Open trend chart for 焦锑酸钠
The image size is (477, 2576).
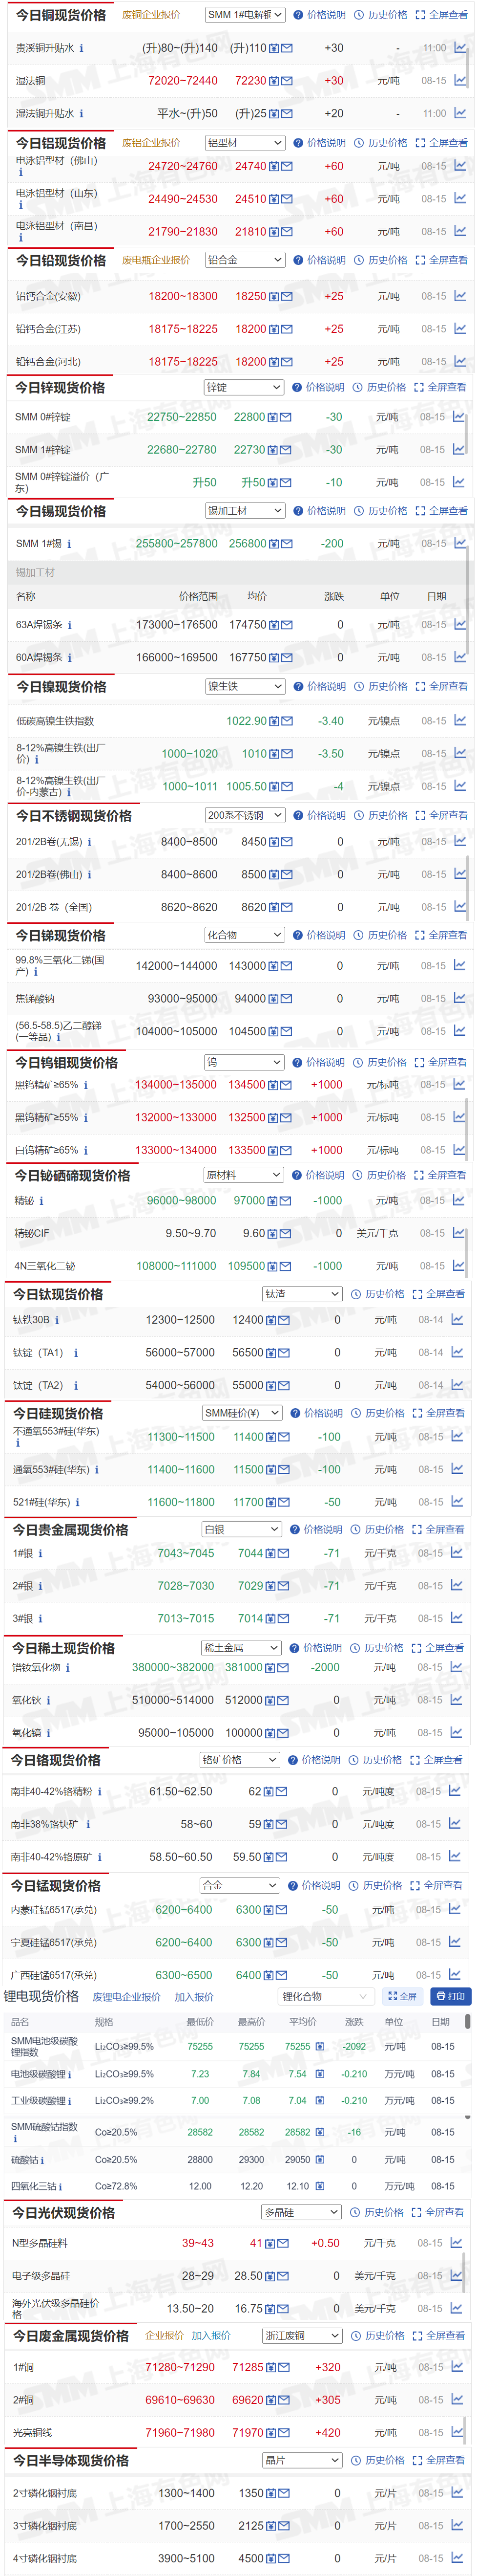click(460, 999)
